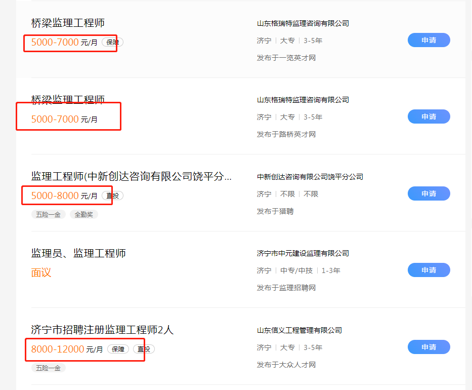
Task: Open the 桥梁监理工程师 title posted on 一览英才网
Action: click(68, 23)
